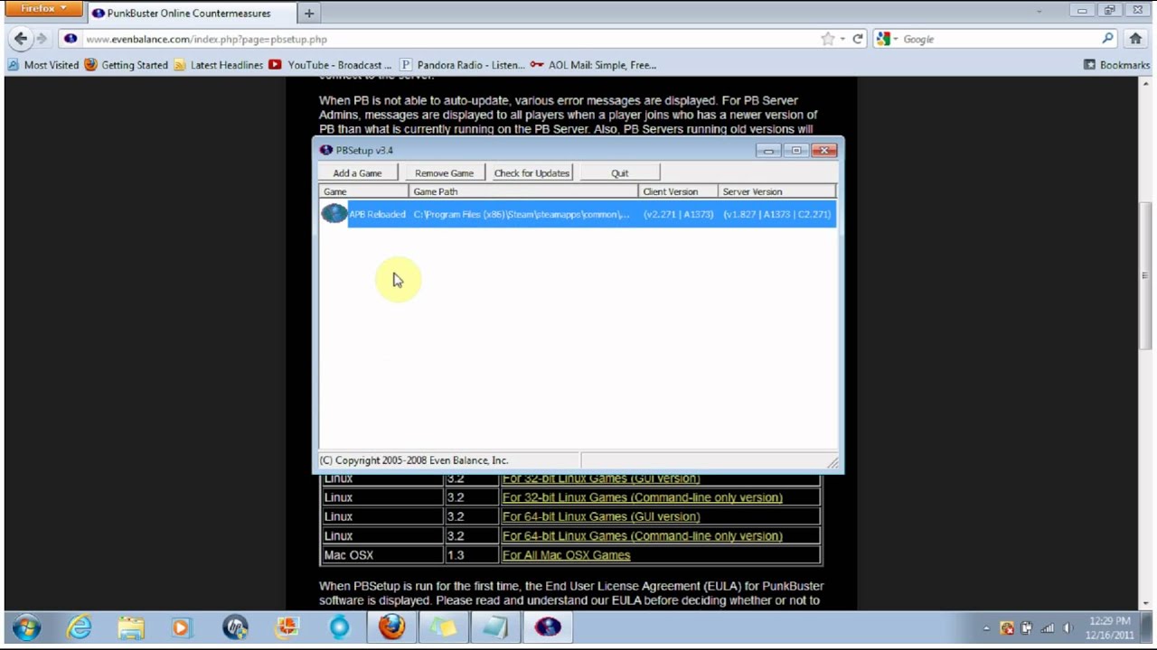Open the Latest Headlines bookmark feed
This screenshot has height=650, width=1157.
pyautogui.click(x=219, y=65)
